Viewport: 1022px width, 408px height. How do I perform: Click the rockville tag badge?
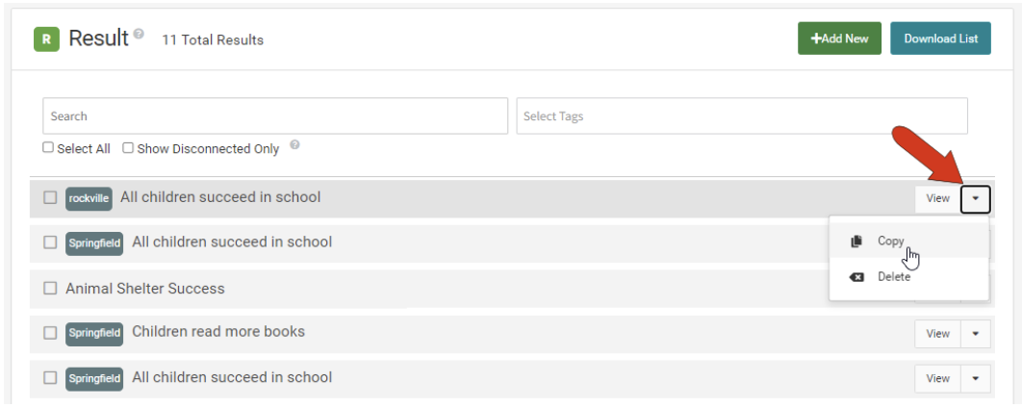tap(89, 198)
